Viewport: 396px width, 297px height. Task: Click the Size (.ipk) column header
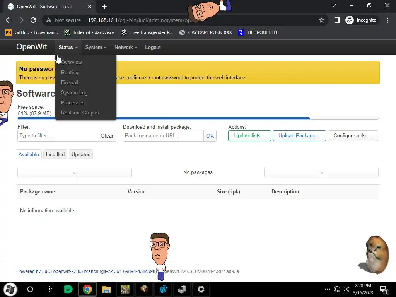pos(228,191)
